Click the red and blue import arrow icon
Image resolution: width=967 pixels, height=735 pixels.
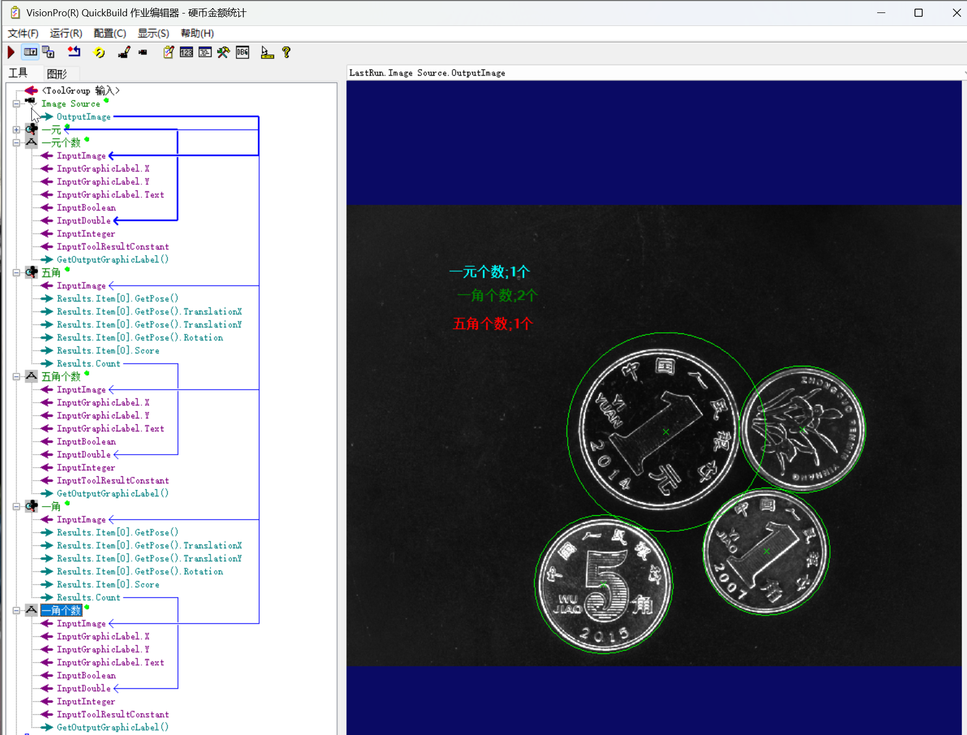(74, 52)
